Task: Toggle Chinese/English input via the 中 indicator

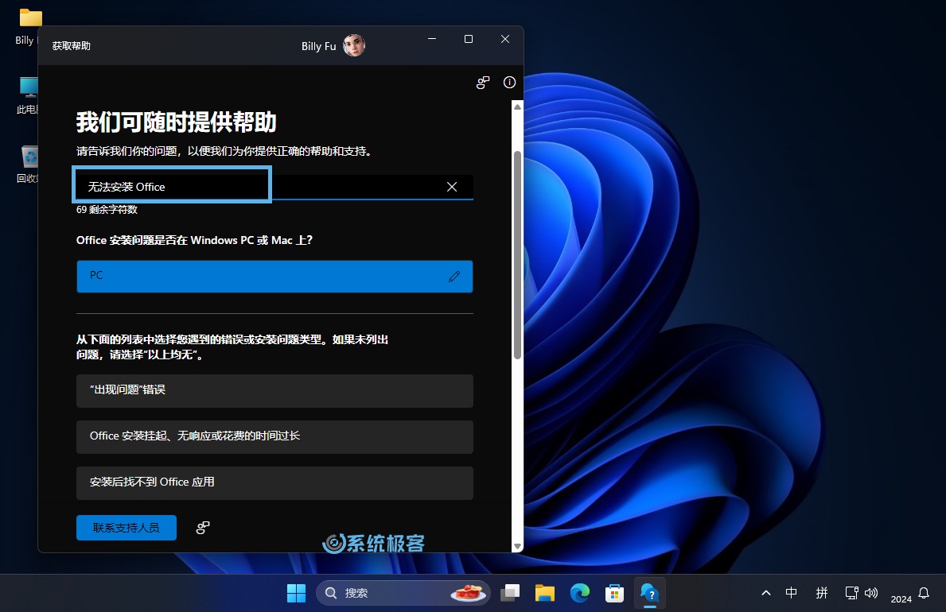Action: [792, 593]
